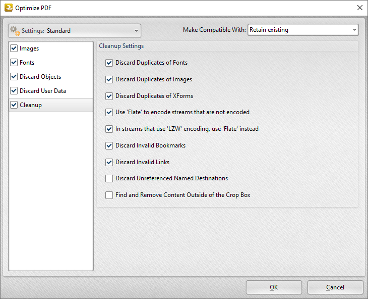Uncheck Discard Invalid Bookmarks

point(109,146)
